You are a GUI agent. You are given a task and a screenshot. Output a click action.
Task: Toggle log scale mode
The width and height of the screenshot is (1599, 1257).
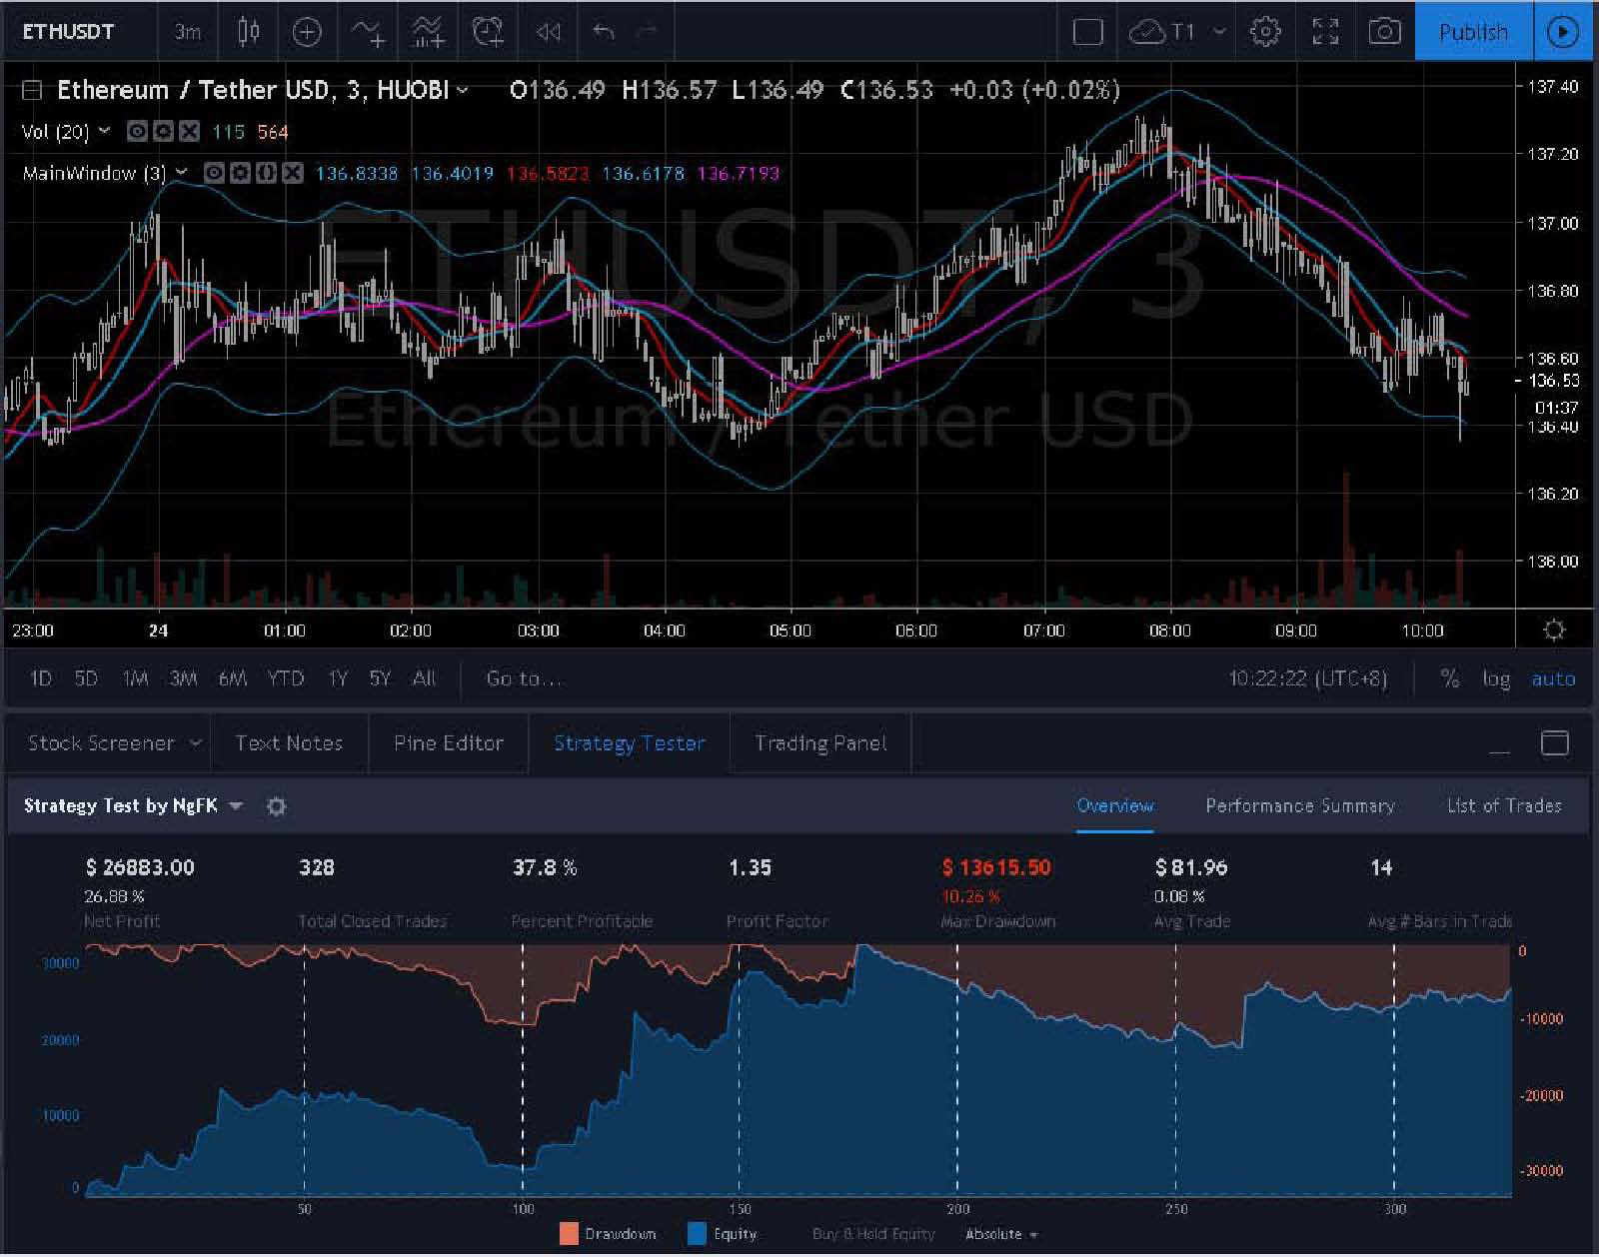click(x=1496, y=678)
